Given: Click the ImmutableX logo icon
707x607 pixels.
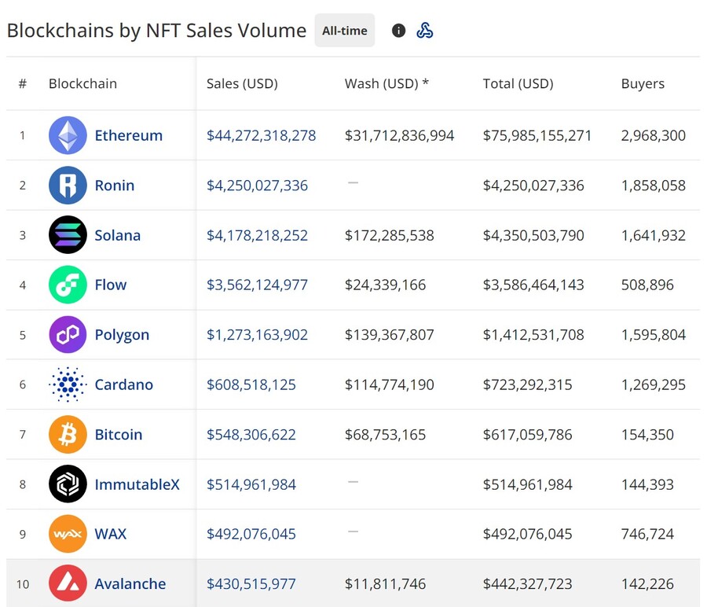Looking at the screenshot, I should click(x=68, y=484).
